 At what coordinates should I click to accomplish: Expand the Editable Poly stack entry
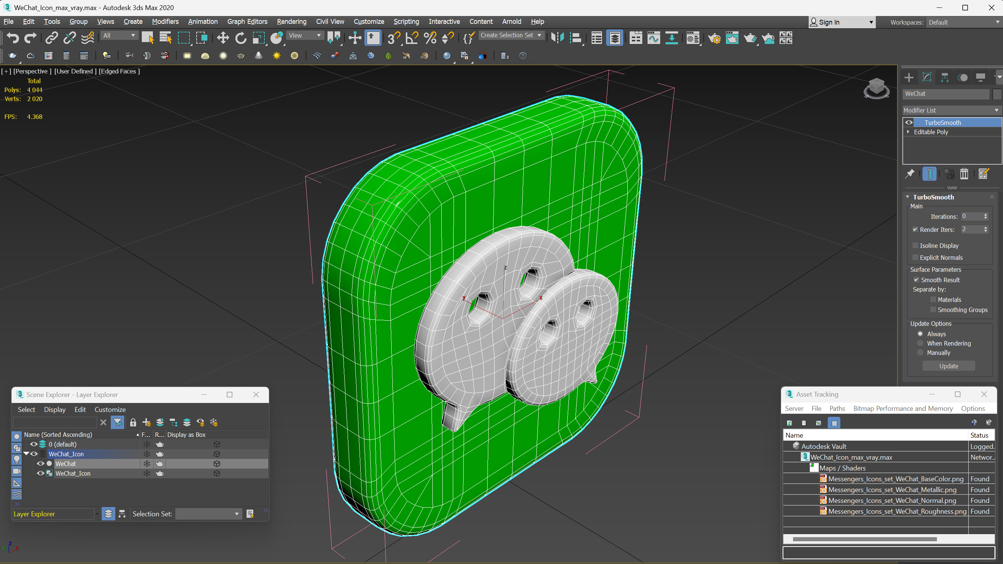pos(908,132)
